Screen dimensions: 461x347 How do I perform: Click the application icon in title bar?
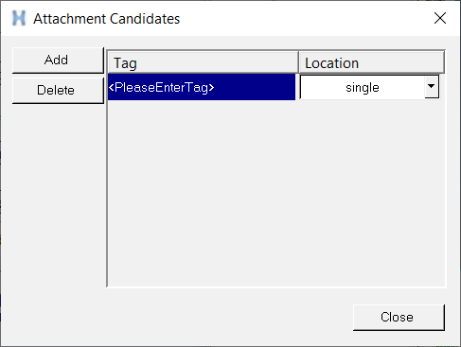pos(19,18)
